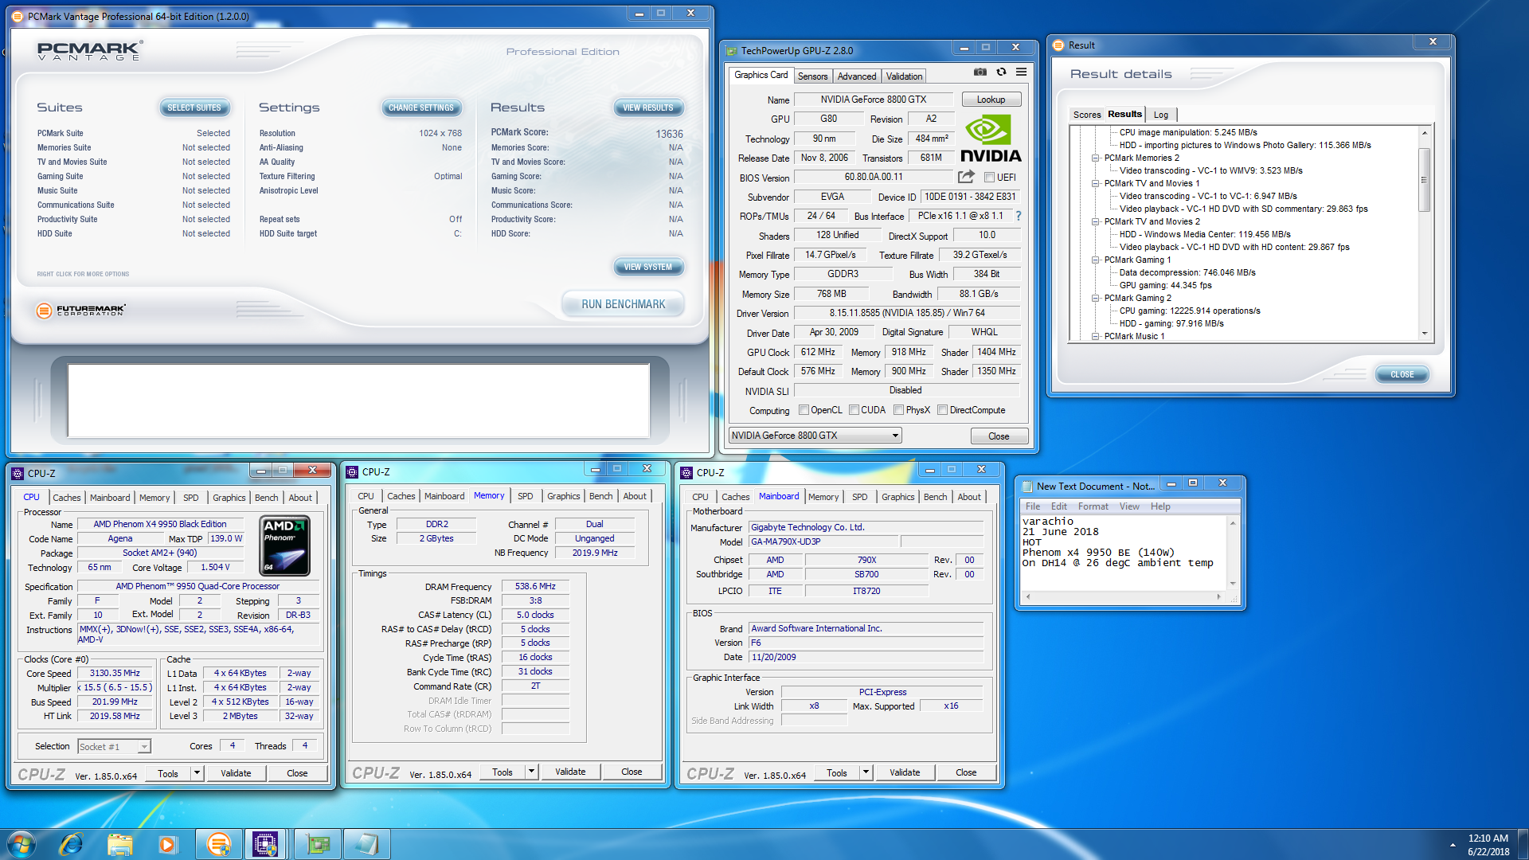1529x860 pixels.
Task: Toggle the UEFI checkbox in GPU-Z
Action: pyautogui.click(x=989, y=178)
